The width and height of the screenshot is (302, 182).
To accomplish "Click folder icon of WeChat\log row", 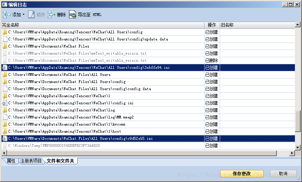I will tap(5, 110).
